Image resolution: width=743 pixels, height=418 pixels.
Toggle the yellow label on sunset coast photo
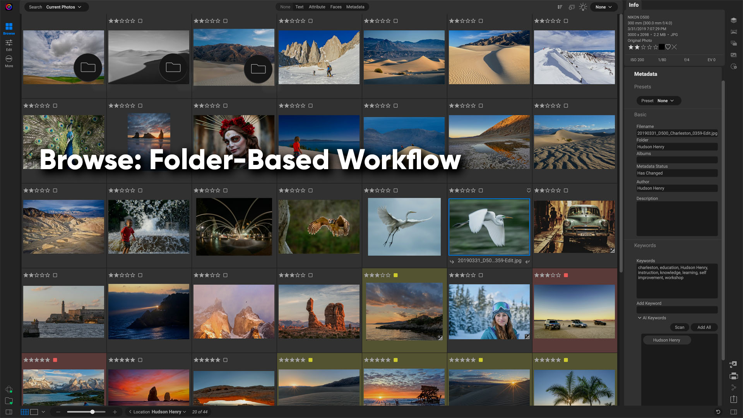point(395,275)
